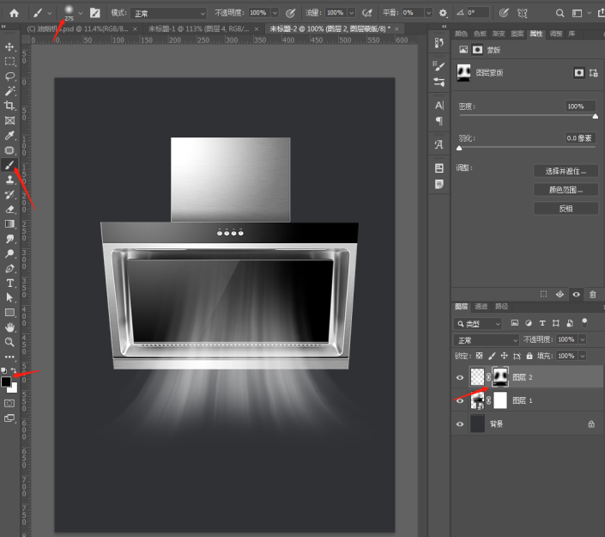605x537 pixels.
Task: Select the Smudge tool
Action: [x=9, y=239]
